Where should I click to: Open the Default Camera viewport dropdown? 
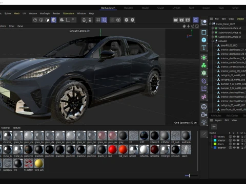coord(79,31)
